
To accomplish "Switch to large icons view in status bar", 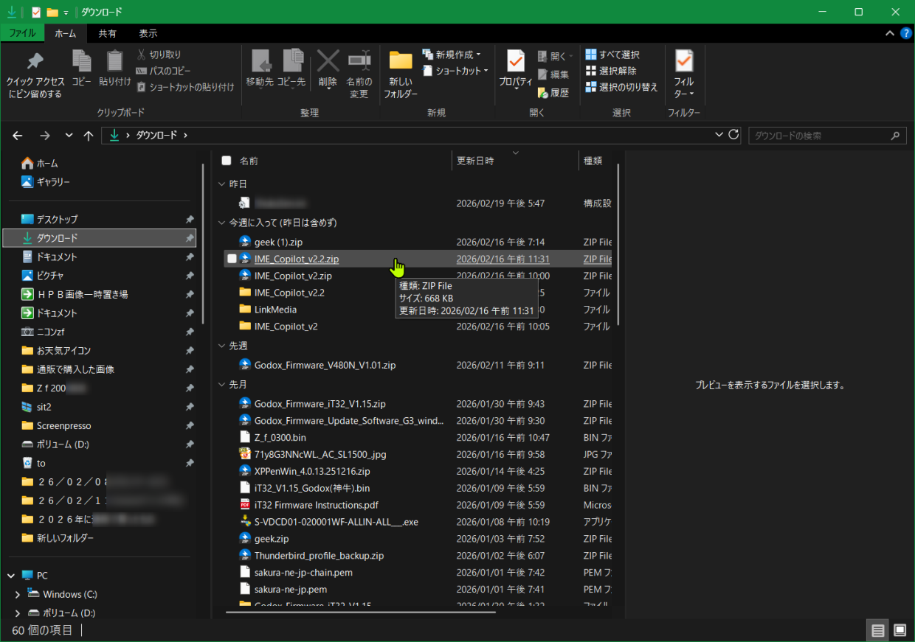I will point(900,630).
